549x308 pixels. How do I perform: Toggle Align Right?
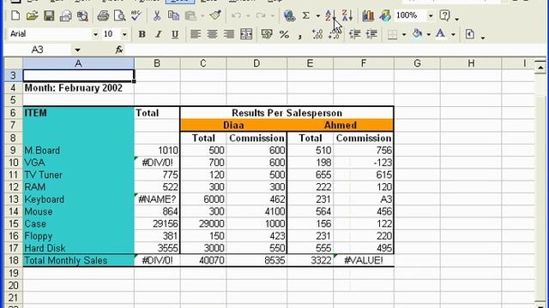(229, 34)
